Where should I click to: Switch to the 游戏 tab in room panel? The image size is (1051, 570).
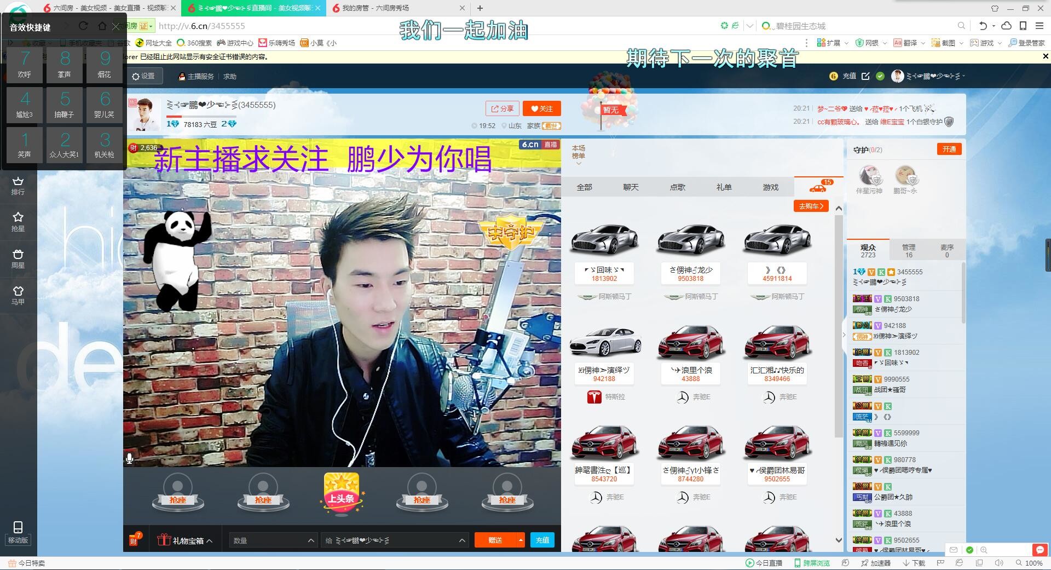coord(770,187)
